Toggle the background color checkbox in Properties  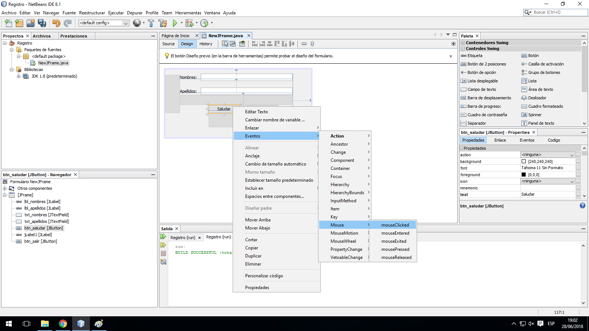[x=524, y=161]
